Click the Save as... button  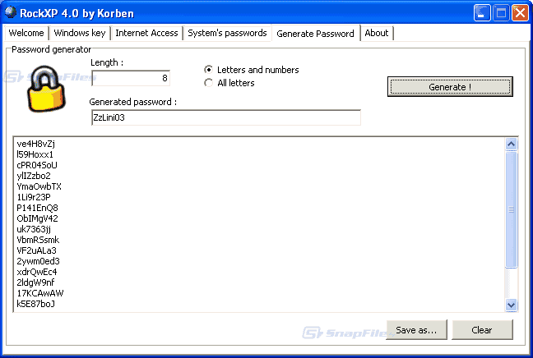[416, 330]
